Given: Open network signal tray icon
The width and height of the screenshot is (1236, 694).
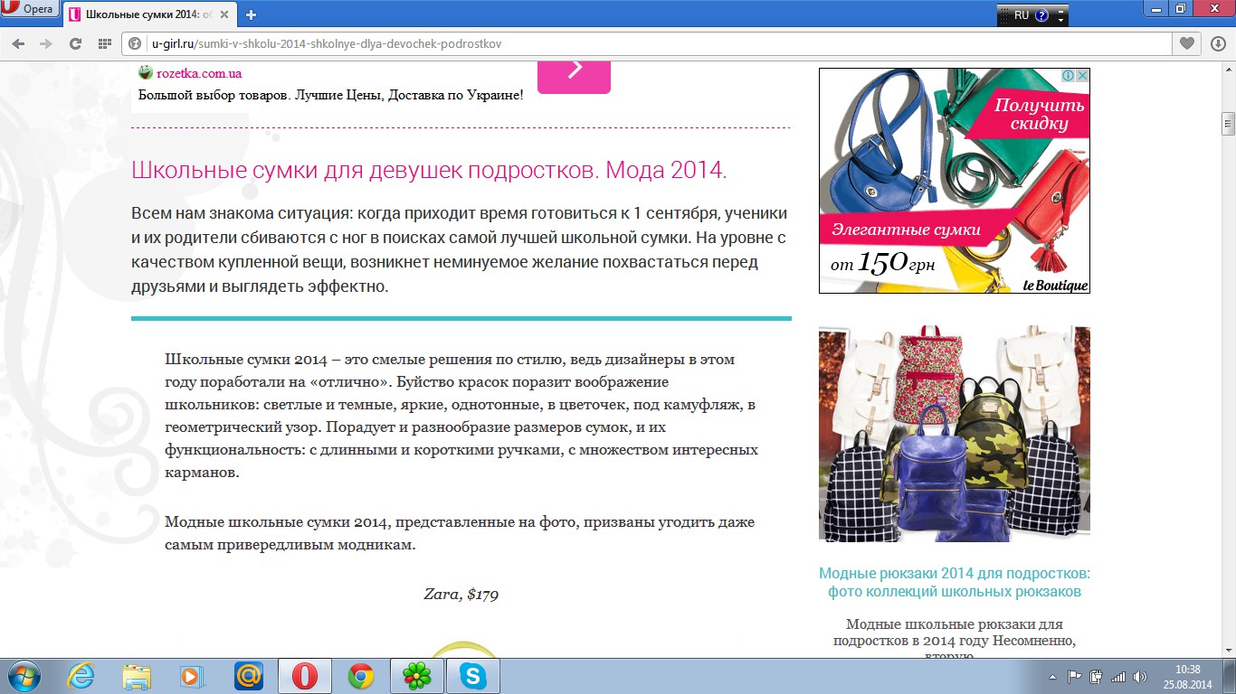Looking at the screenshot, I should click(1118, 676).
